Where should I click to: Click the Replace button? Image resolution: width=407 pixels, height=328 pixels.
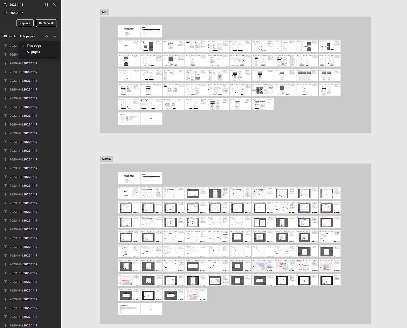tap(25, 23)
